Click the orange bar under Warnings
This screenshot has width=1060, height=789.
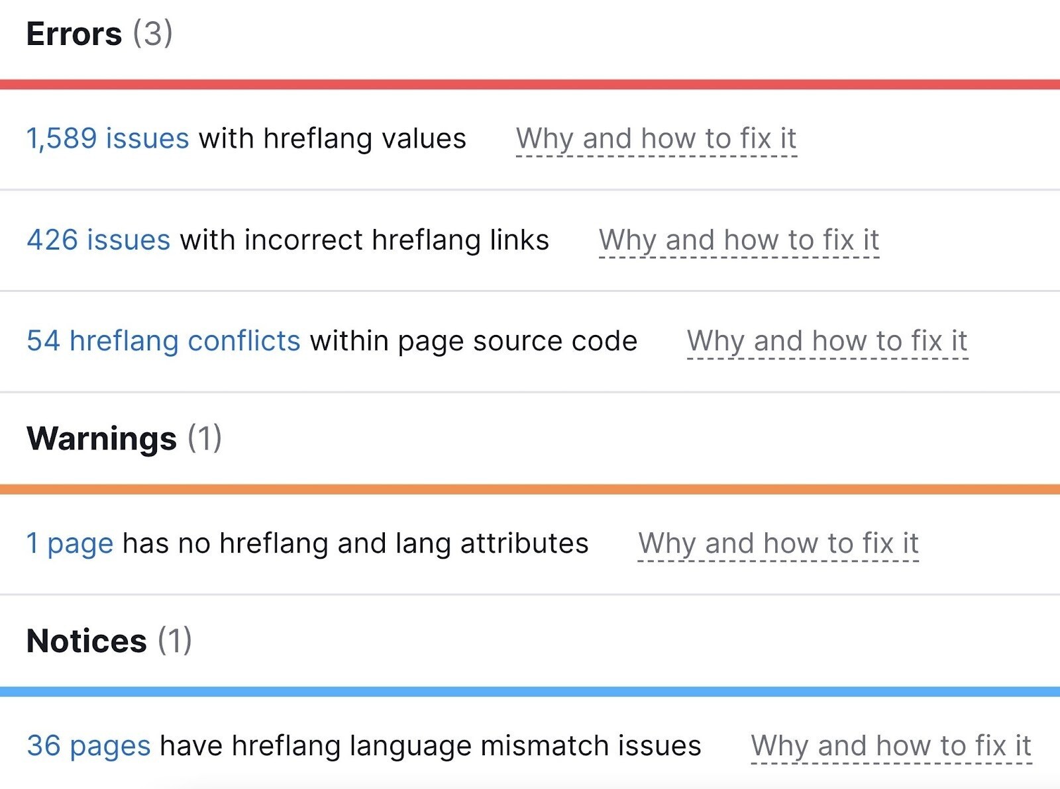click(x=530, y=488)
